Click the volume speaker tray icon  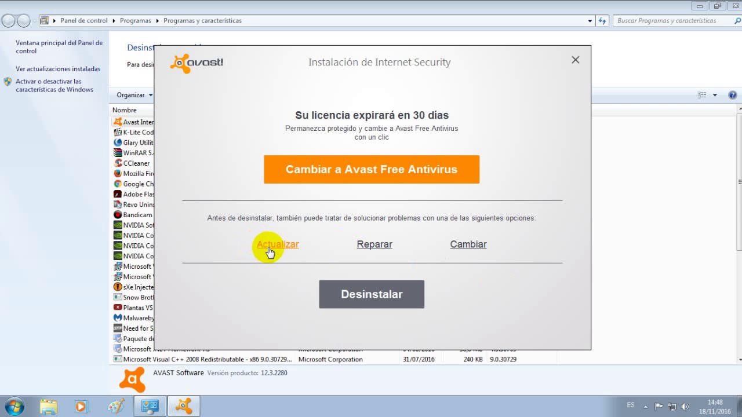(685, 406)
